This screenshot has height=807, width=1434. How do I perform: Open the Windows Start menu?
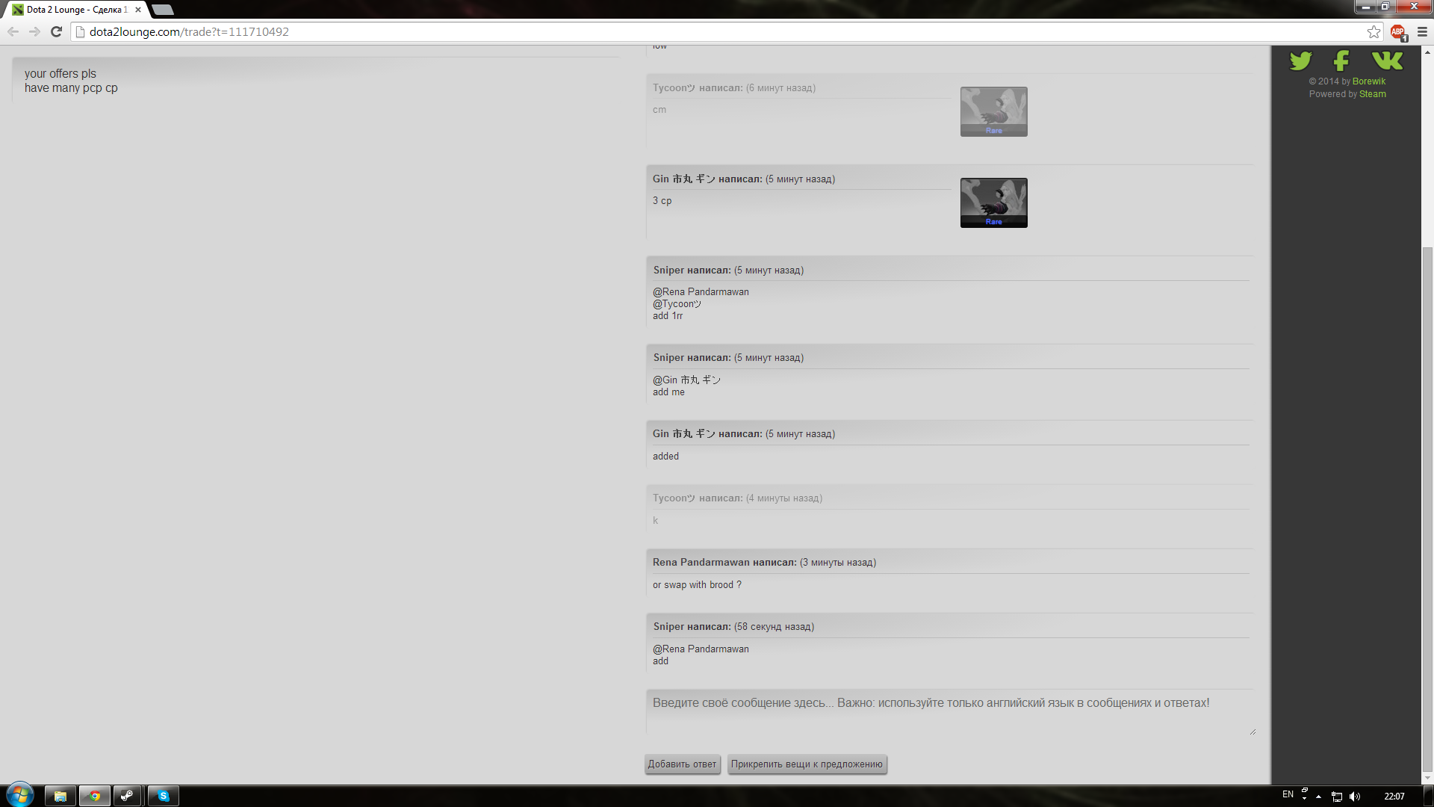(19, 795)
